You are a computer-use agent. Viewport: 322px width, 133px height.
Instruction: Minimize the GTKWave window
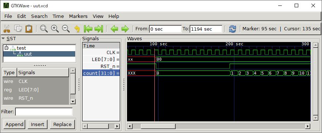[280, 5]
